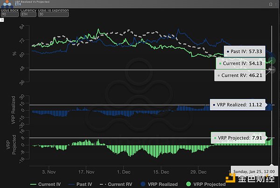The height and width of the screenshot is (188, 280).
Task: Click the Current RV 46.21 tooltip label
Action: (240, 75)
